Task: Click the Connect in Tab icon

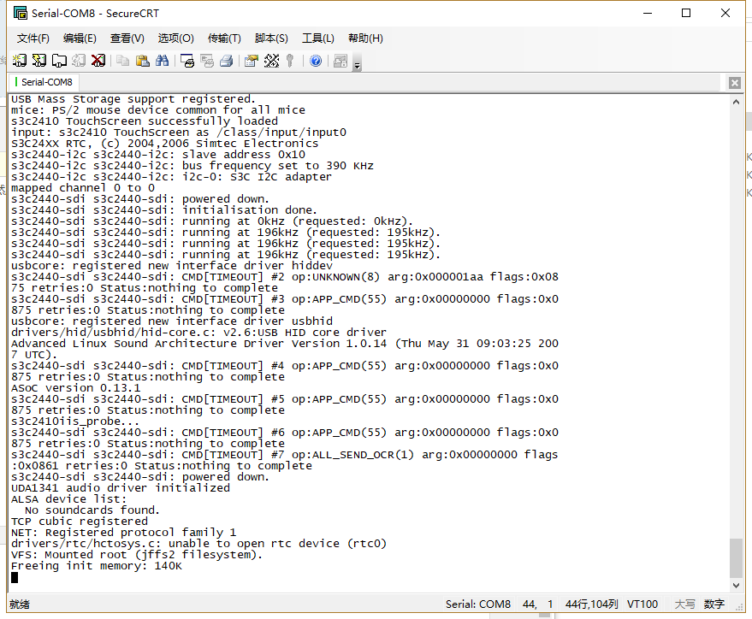Action: [59, 61]
